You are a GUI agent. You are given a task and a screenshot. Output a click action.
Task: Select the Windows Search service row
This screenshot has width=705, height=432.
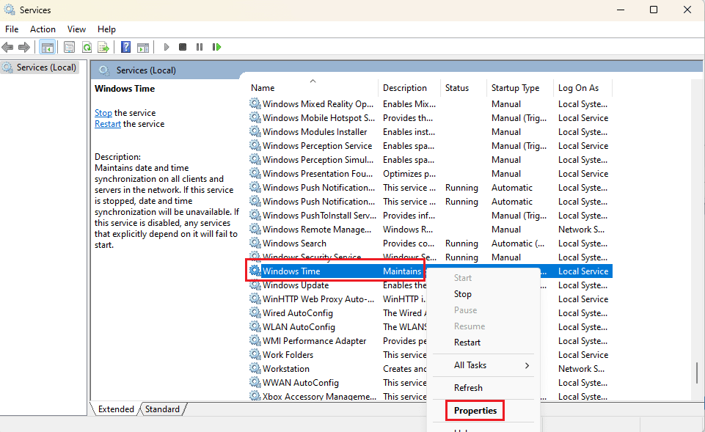pyautogui.click(x=430, y=244)
